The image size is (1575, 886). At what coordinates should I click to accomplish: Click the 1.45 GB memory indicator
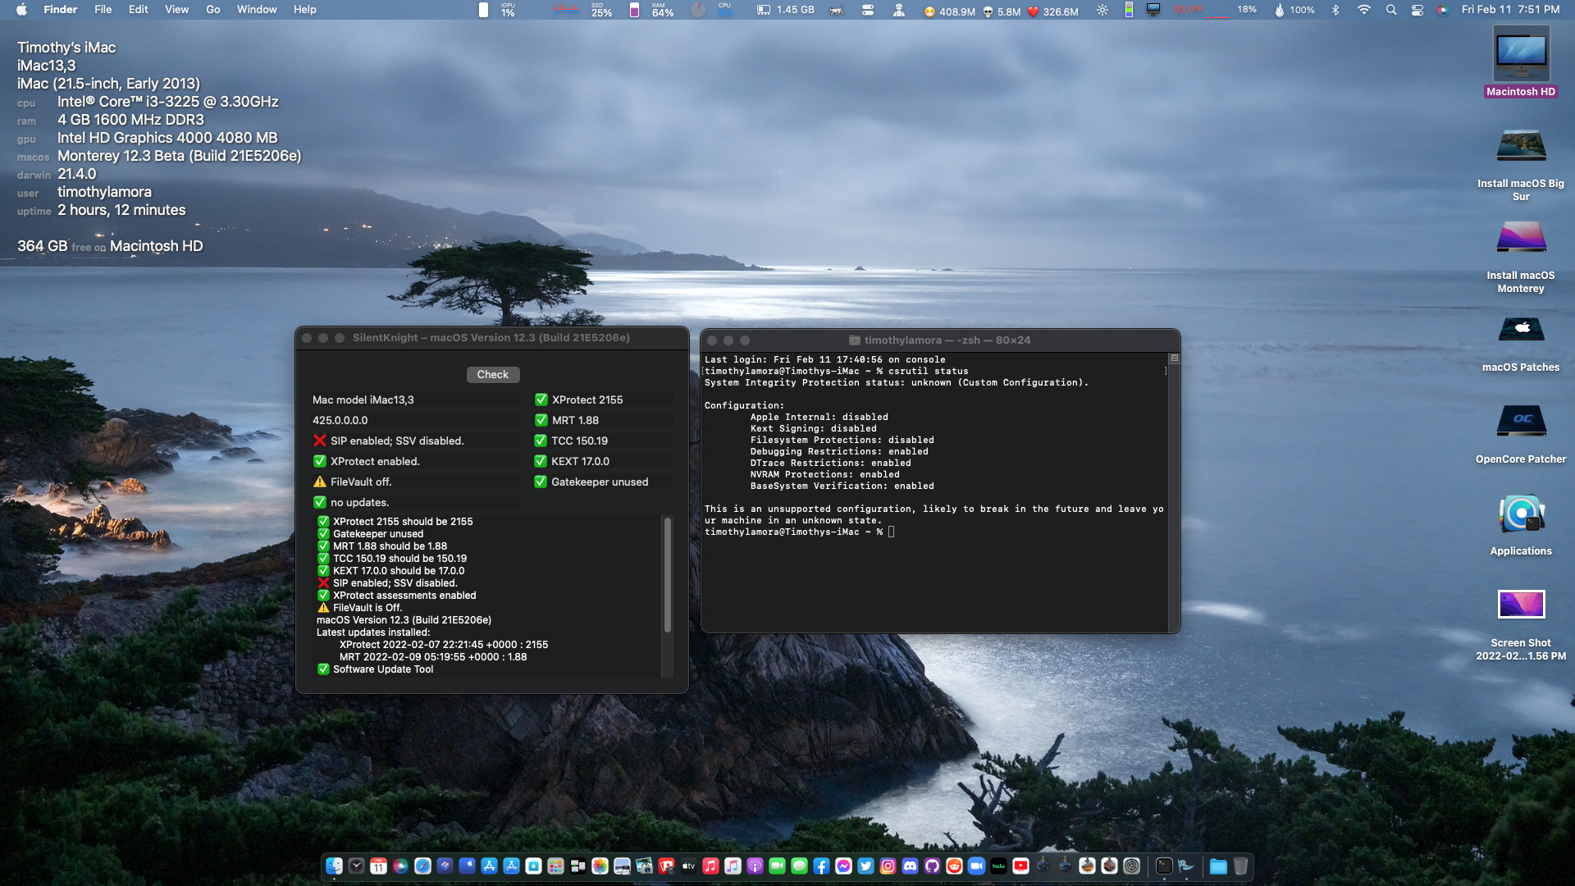pyautogui.click(x=785, y=10)
